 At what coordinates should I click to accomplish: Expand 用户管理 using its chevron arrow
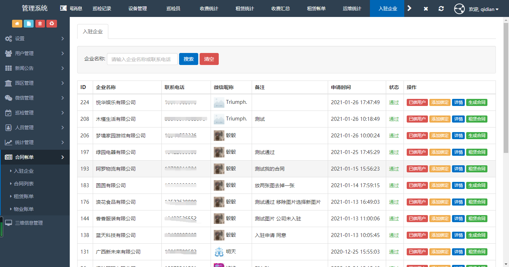pyautogui.click(x=63, y=53)
